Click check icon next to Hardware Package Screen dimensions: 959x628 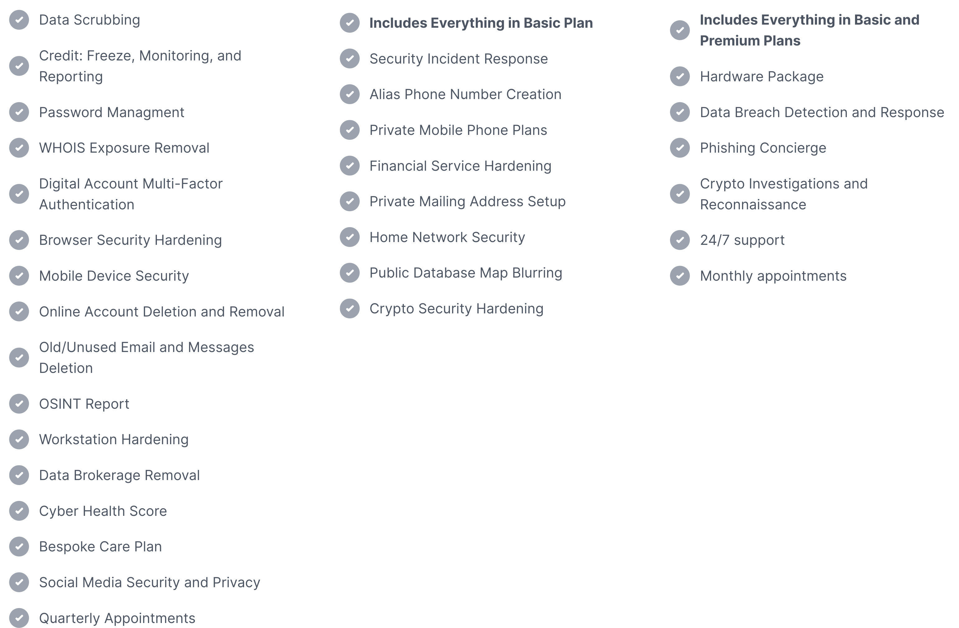click(x=680, y=77)
